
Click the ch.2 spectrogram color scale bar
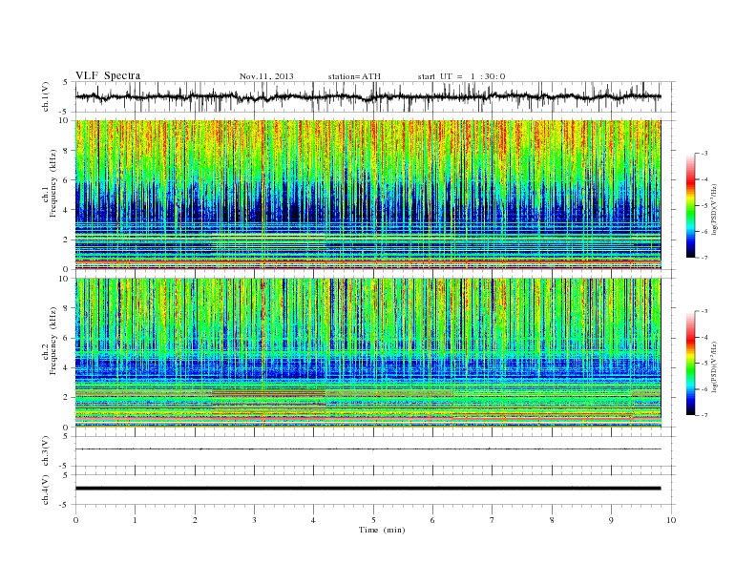point(691,363)
